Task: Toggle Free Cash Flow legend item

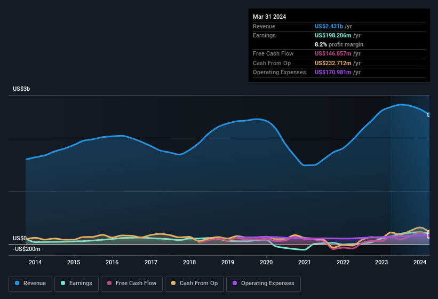Action: [131, 284]
